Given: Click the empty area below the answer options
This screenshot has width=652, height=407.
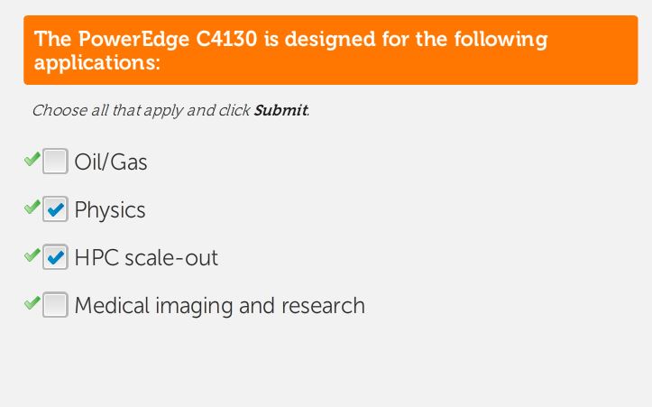Looking at the screenshot, I should [325, 365].
